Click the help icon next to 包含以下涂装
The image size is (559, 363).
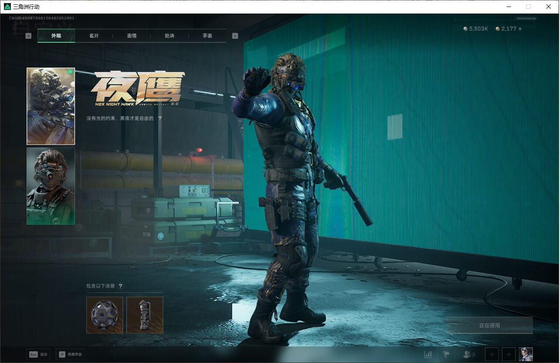[x=121, y=286]
